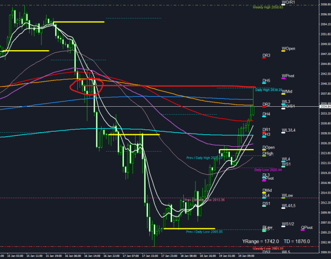Image resolution: width=331 pixels, height=259 pixels.
Task: Click the 2030.85 price scale value
Action: pyautogui.click(x=326, y=123)
